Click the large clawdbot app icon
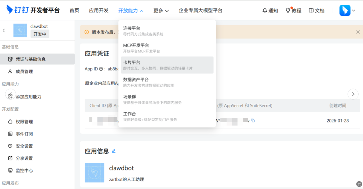363x189 pixels. point(94,172)
